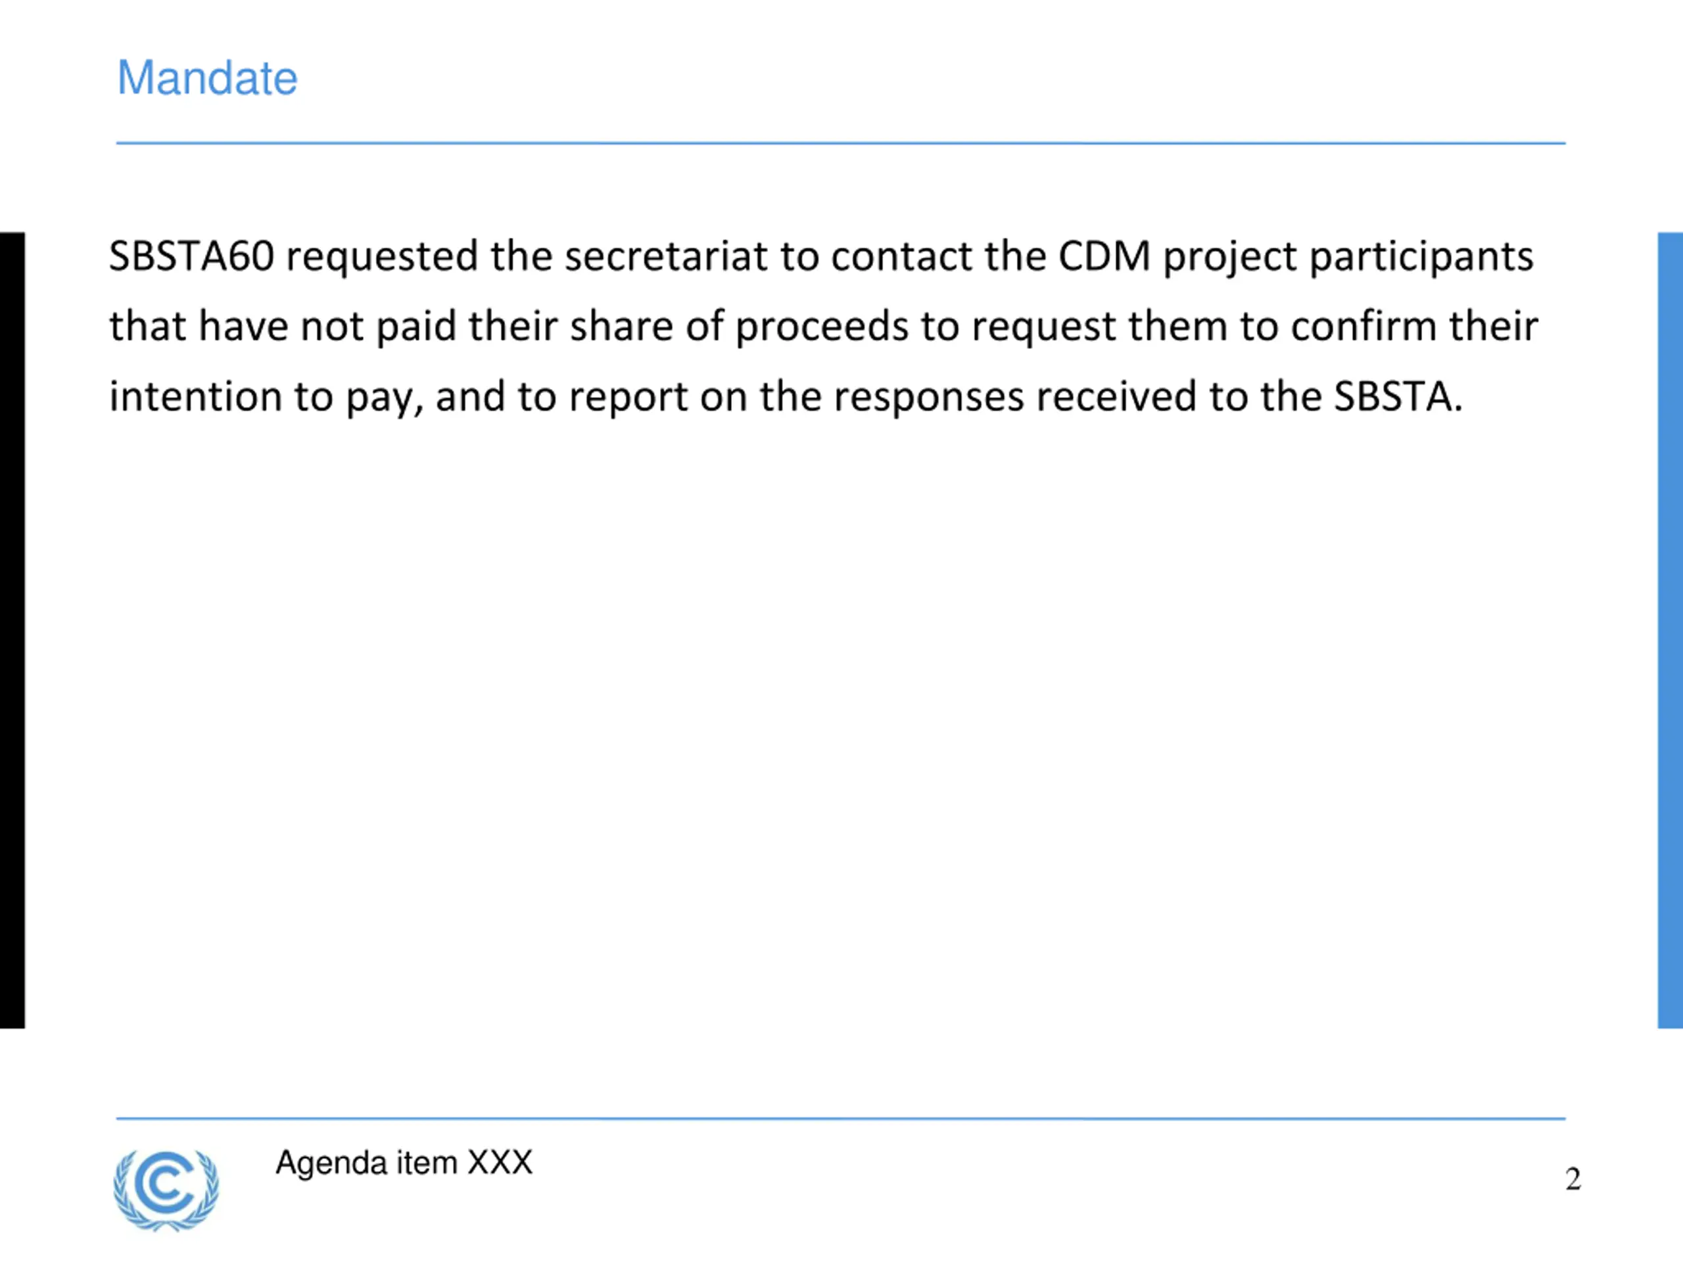The height and width of the screenshot is (1262, 1683).
Task: Click the word "project" in the first line
Action: coord(1229,257)
